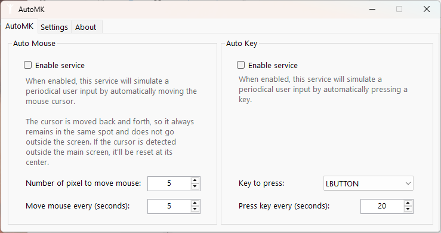Decrease the press key every seconds value
The width and height of the screenshot is (441, 233).
click(x=408, y=209)
